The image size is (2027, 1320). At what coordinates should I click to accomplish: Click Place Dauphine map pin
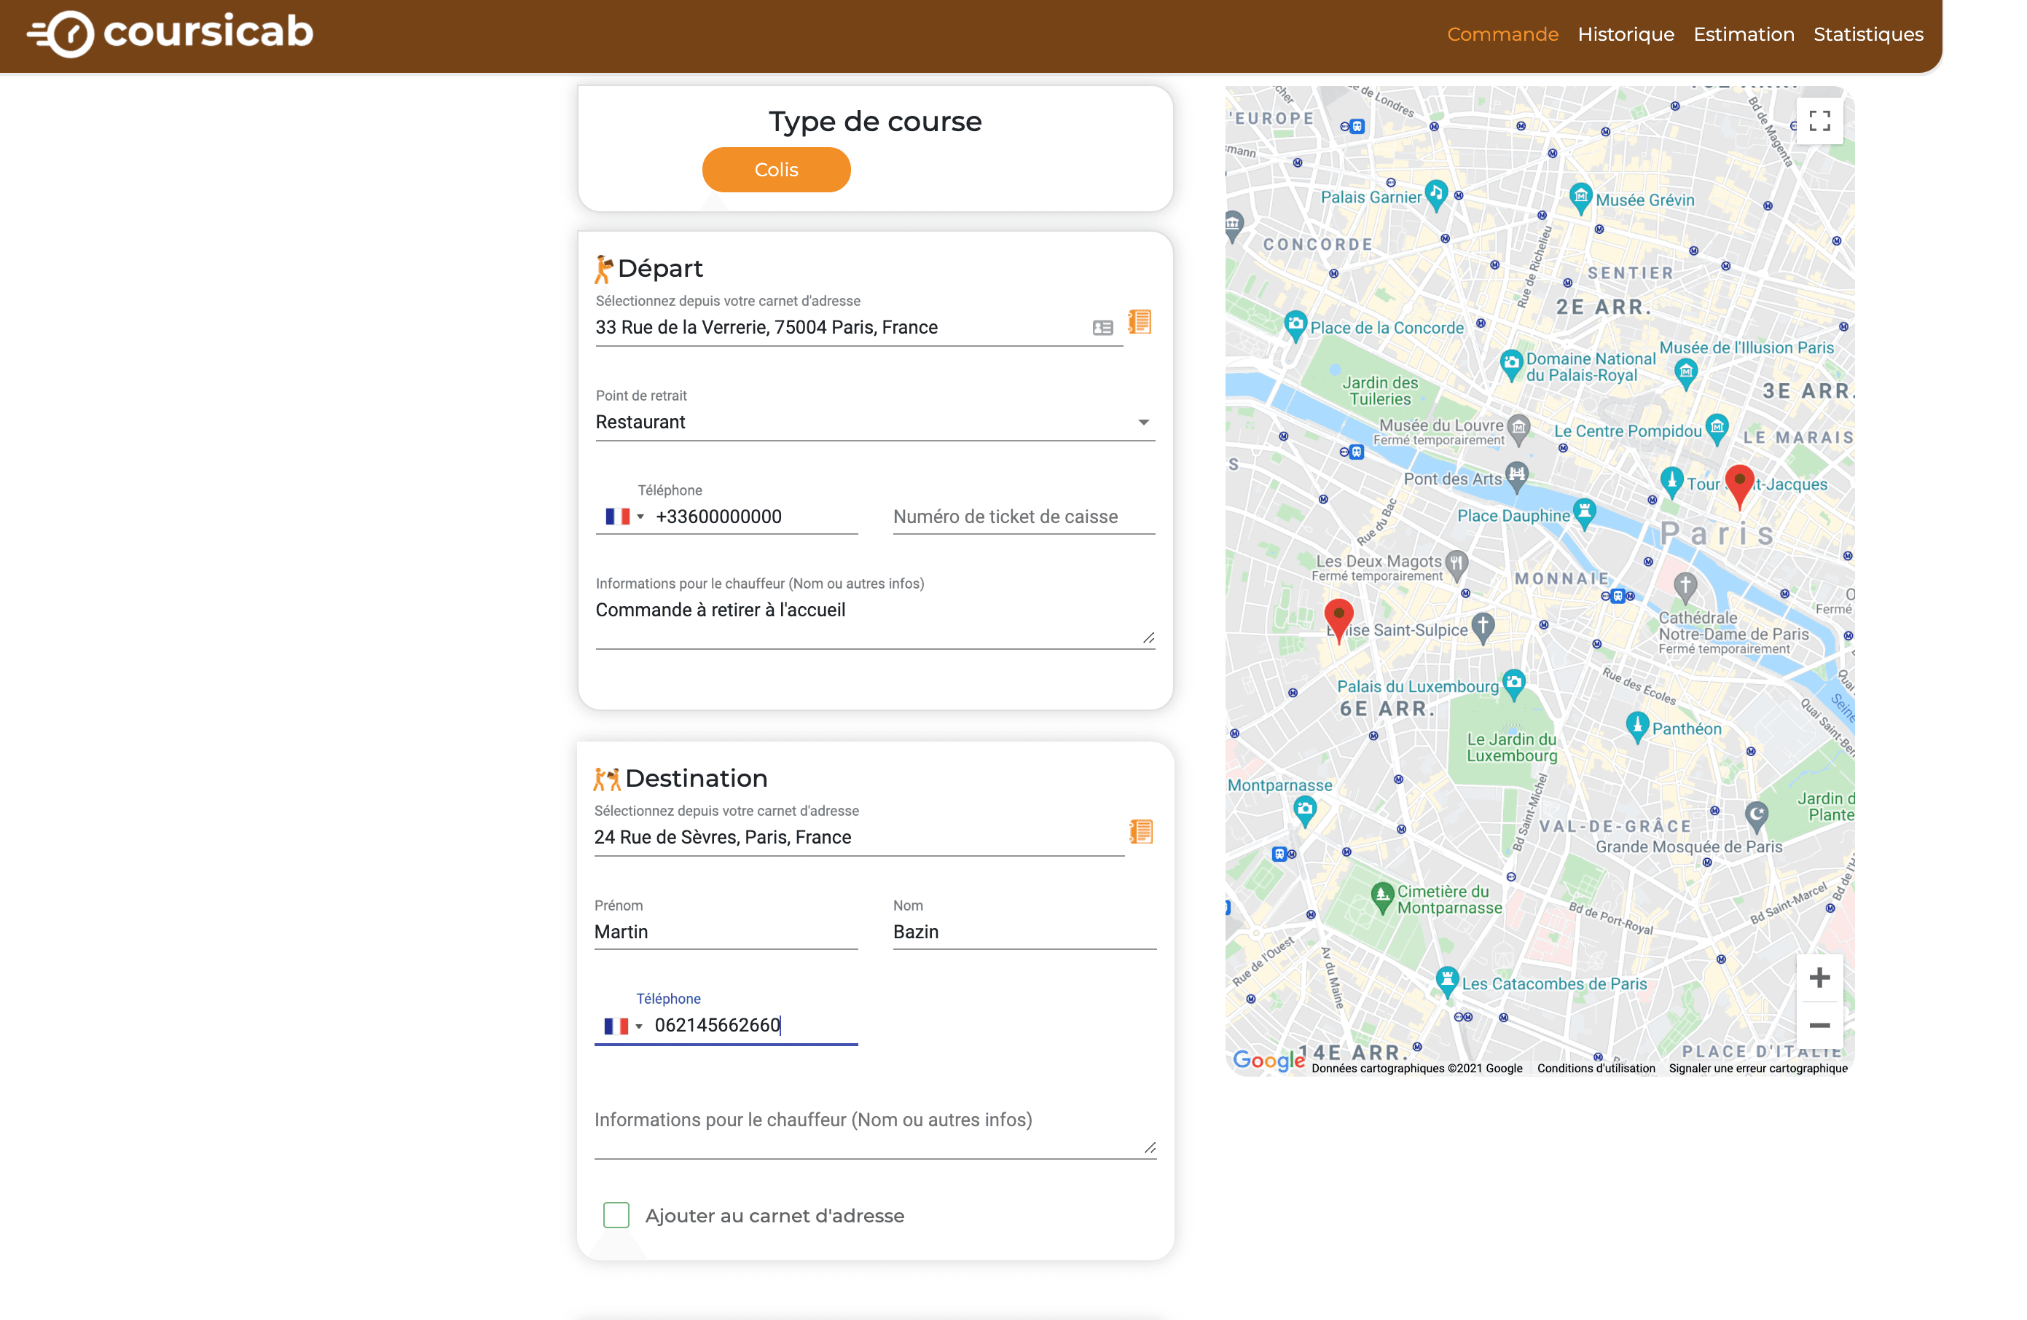(1583, 514)
